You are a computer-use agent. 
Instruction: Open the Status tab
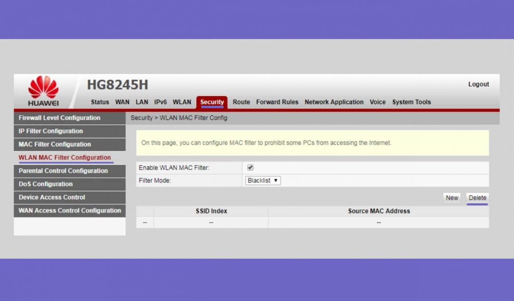[100, 102]
